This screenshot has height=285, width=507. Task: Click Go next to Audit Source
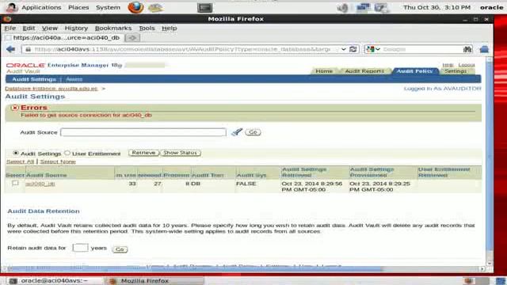click(x=253, y=132)
